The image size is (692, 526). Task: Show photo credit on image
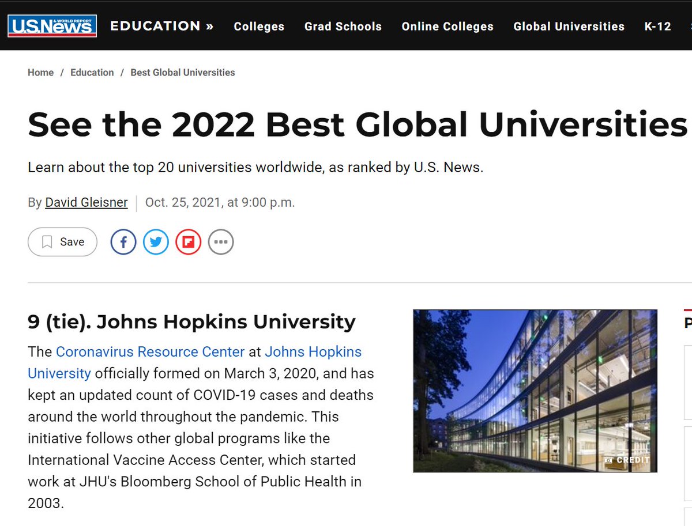coord(627,460)
